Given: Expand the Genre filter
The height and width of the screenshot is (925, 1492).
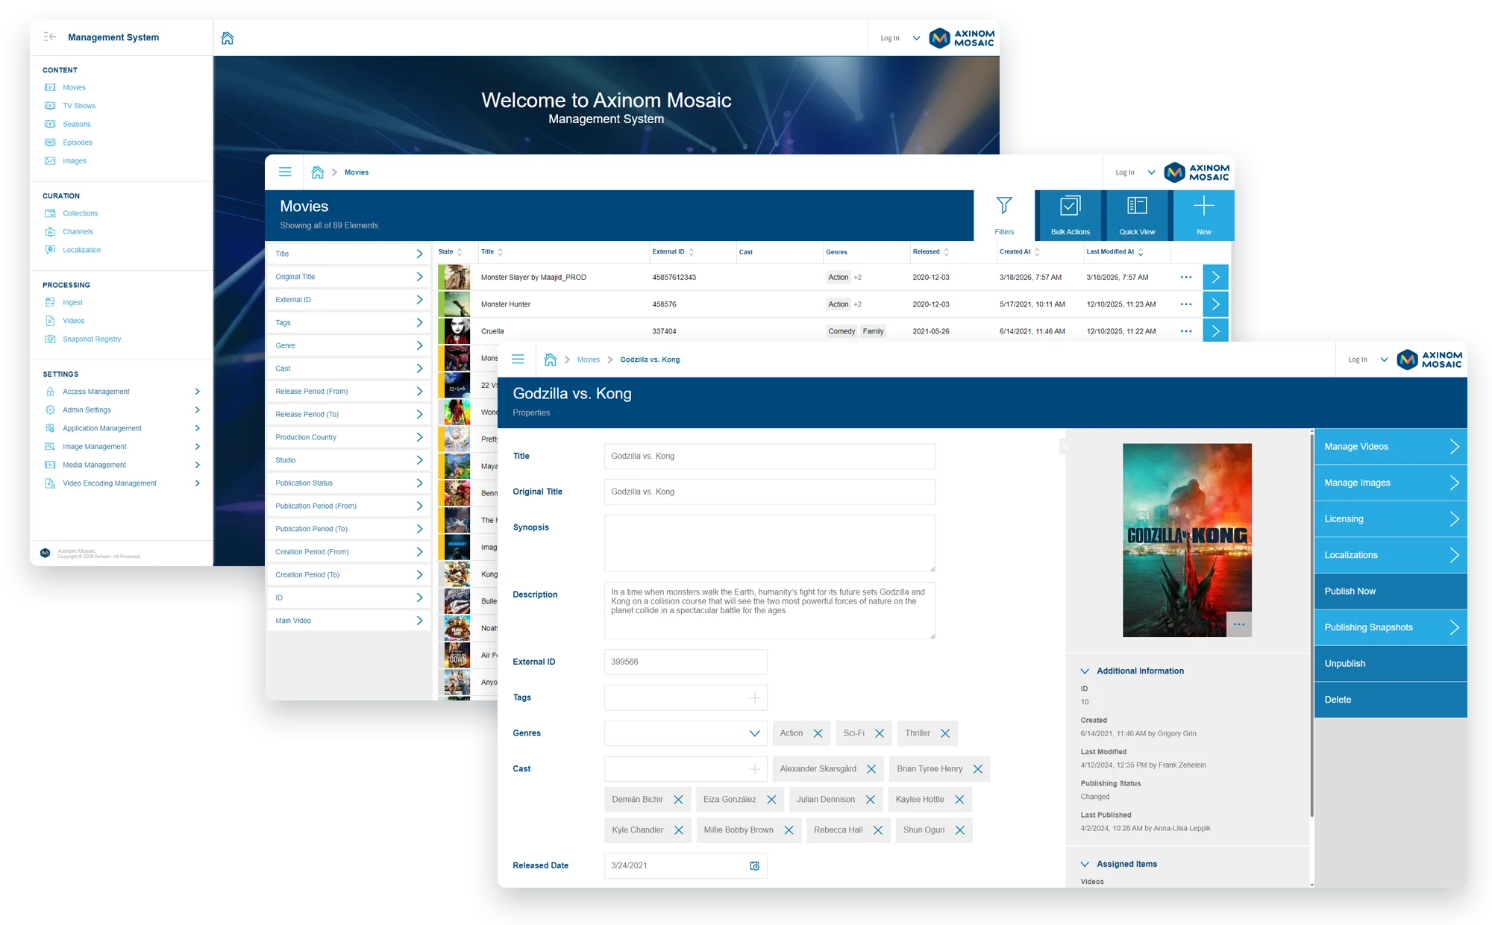Looking at the screenshot, I should click(x=348, y=345).
